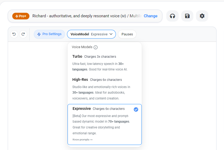Image resolution: width=224 pixels, height=150 pixels.
Task: Click the Pauses button
Action: tap(127, 34)
